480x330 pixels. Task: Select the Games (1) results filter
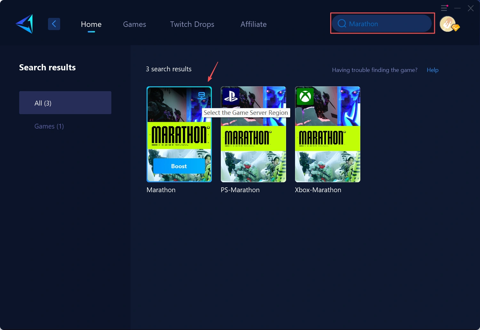coord(49,126)
